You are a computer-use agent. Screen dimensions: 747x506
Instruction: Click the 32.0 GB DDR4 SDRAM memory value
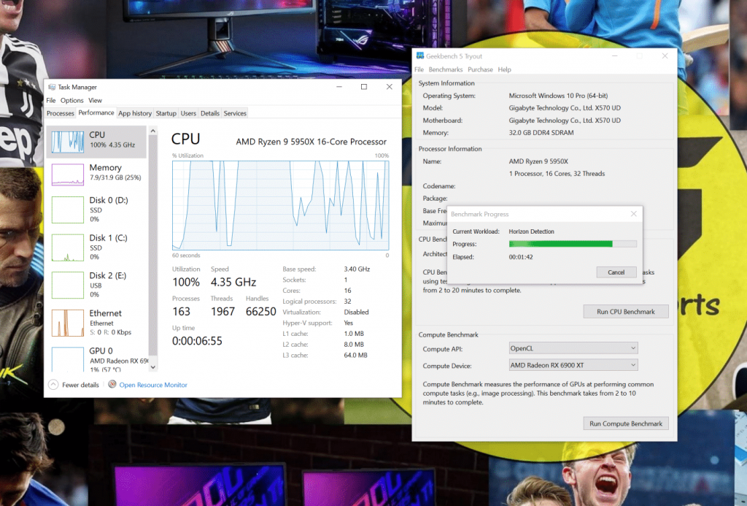point(541,133)
